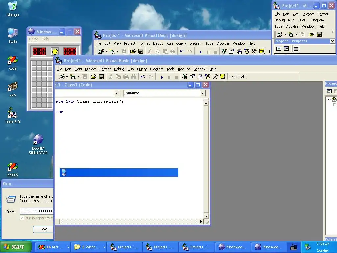Click the Open text field in Run dialog
This screenshot has width=337, height=253.
(37, 211)
